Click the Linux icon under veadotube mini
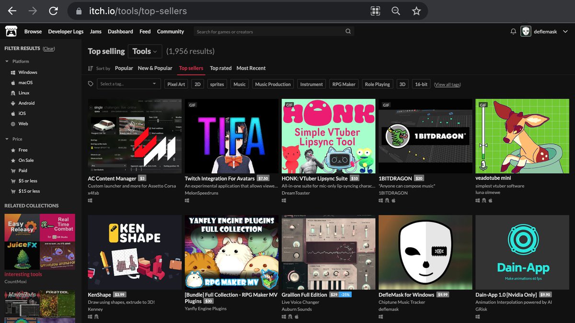The image size is (575, 323). coord(484,200)
